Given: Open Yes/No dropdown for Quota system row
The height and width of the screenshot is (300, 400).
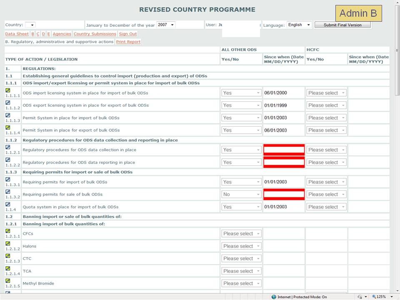Looking at the screenshot, I should pos(241,207).
